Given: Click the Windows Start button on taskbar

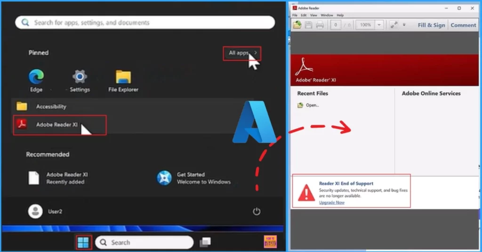Looking at the screenshot, I should click(83, 243).
